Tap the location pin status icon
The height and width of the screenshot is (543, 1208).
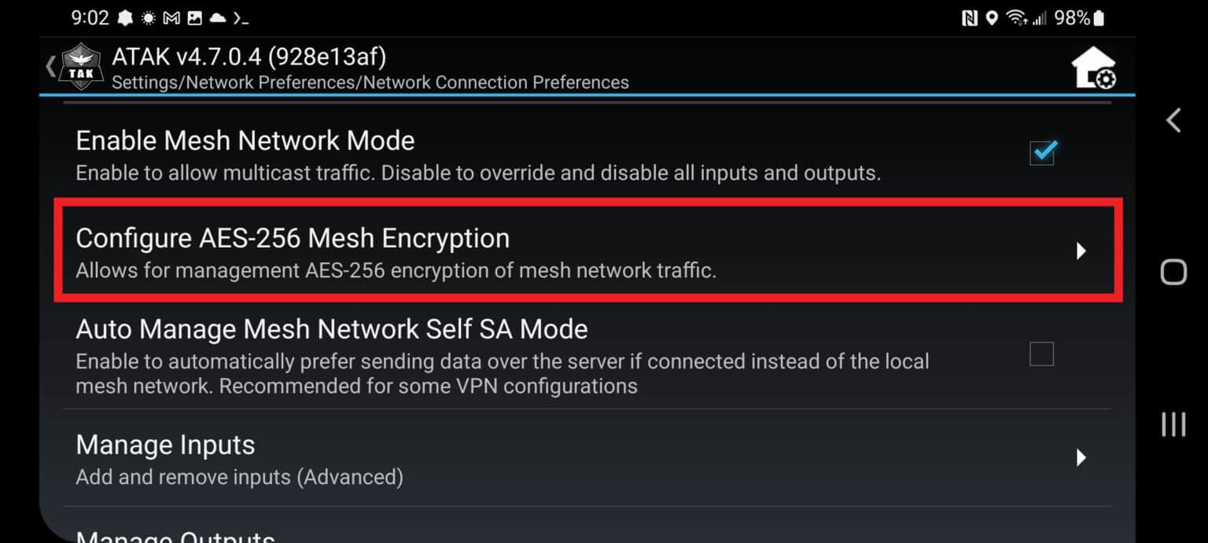[x=992, y=18]
